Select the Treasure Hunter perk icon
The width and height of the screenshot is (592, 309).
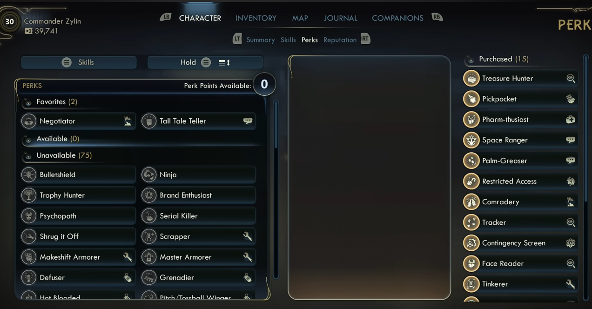(x=471, y=78)
